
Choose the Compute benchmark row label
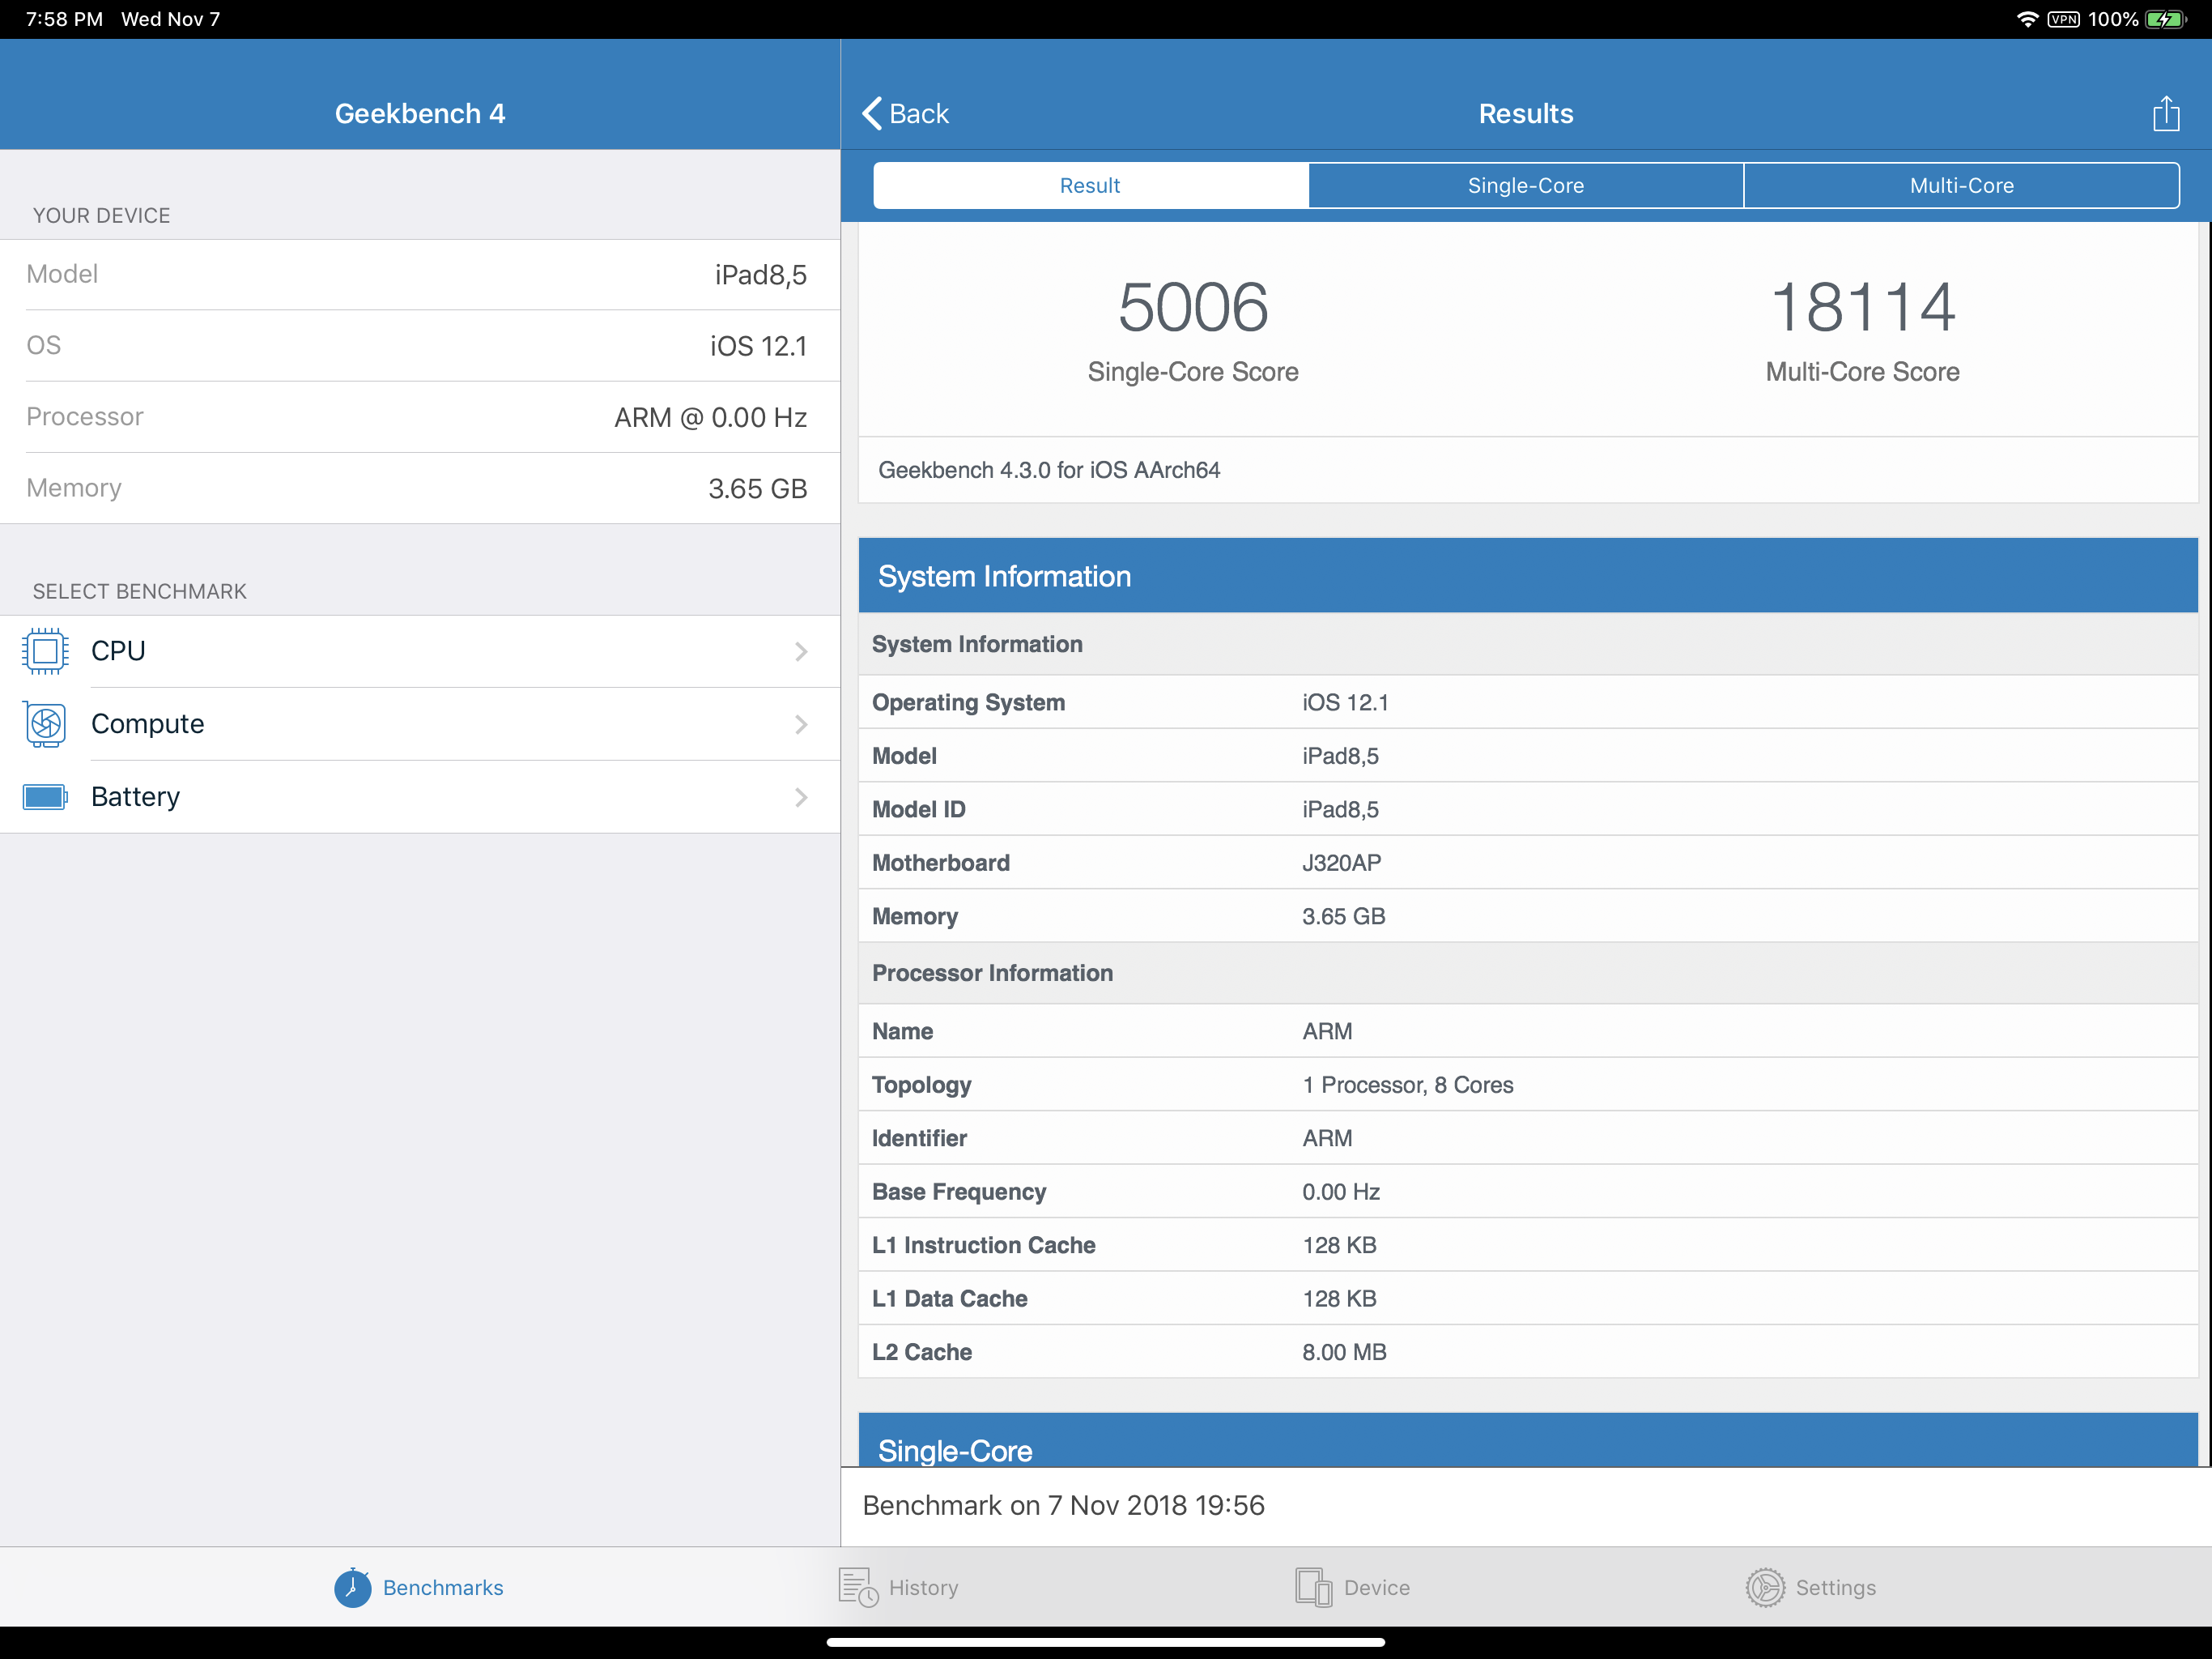pos(147,724)
